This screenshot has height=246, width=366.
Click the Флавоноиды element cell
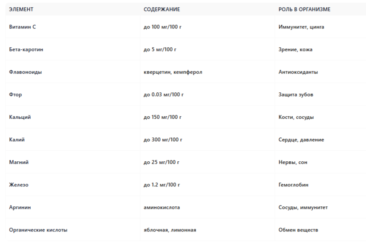[x=26, y=72]
